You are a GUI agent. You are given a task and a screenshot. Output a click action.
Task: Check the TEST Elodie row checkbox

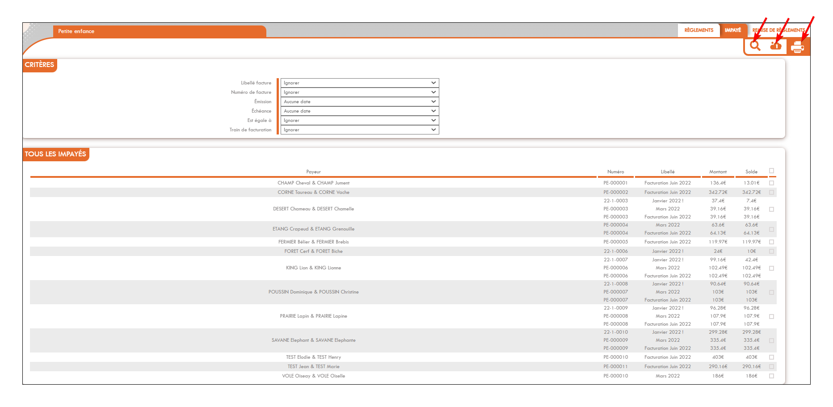[771, 357]
